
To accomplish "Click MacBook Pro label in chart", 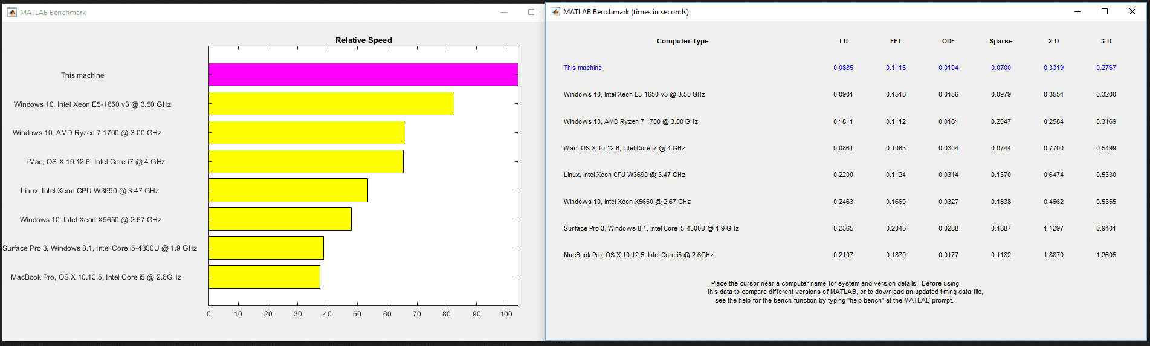I will pyautogui.click(x=96, y=277).
